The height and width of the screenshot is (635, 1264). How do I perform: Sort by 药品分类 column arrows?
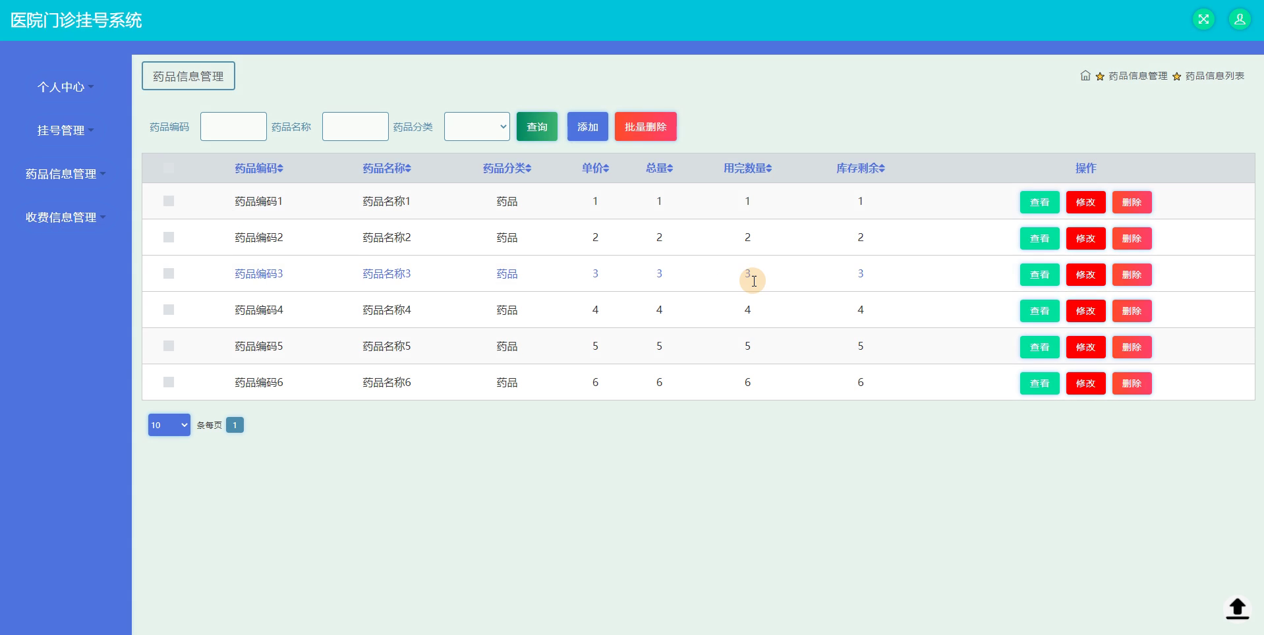point(528,169)
